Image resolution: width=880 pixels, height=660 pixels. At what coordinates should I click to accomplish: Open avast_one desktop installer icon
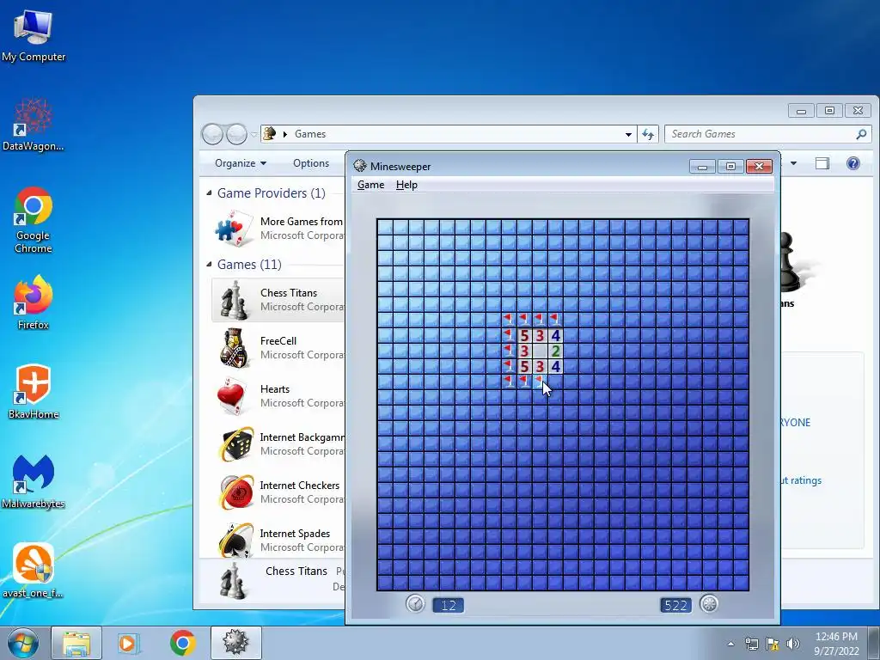click(34, 571)
